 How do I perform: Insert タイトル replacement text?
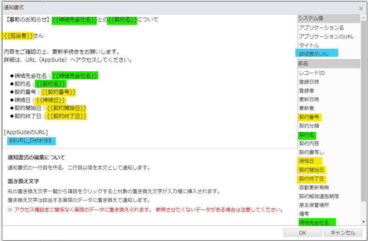coord(309,45)
